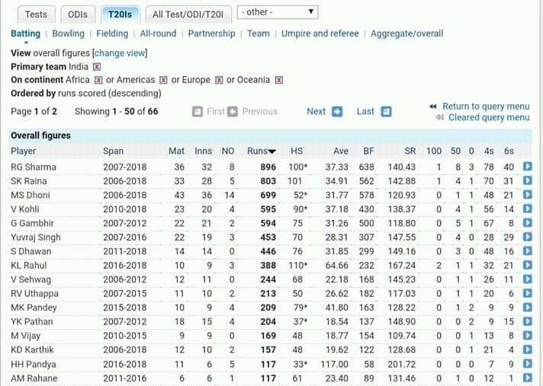This screenshot has height=386, width=543.
Task: Open AM Rahane row detail arrow icon
Action: 527,378
